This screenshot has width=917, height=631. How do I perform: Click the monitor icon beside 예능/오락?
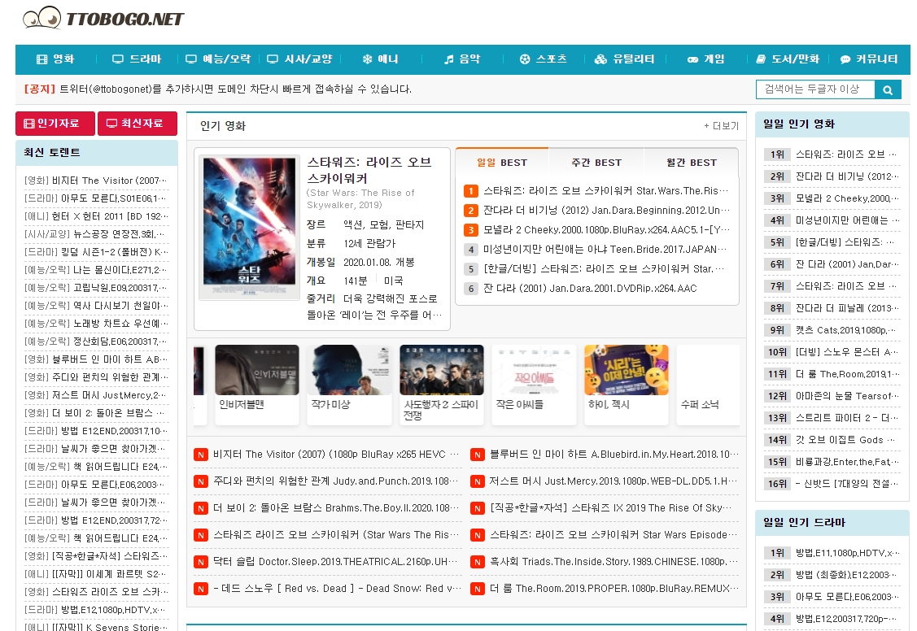coord(191,59)
